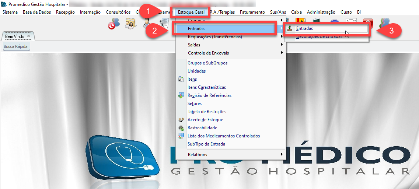Click the Rastreabilidade icon in menu

click(181, 128)
